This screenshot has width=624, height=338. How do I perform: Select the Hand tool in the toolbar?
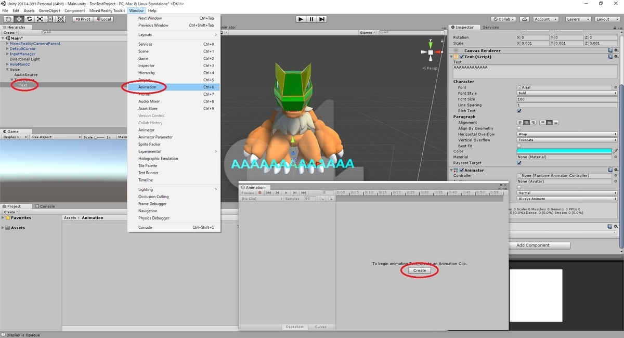click(8, 19)
